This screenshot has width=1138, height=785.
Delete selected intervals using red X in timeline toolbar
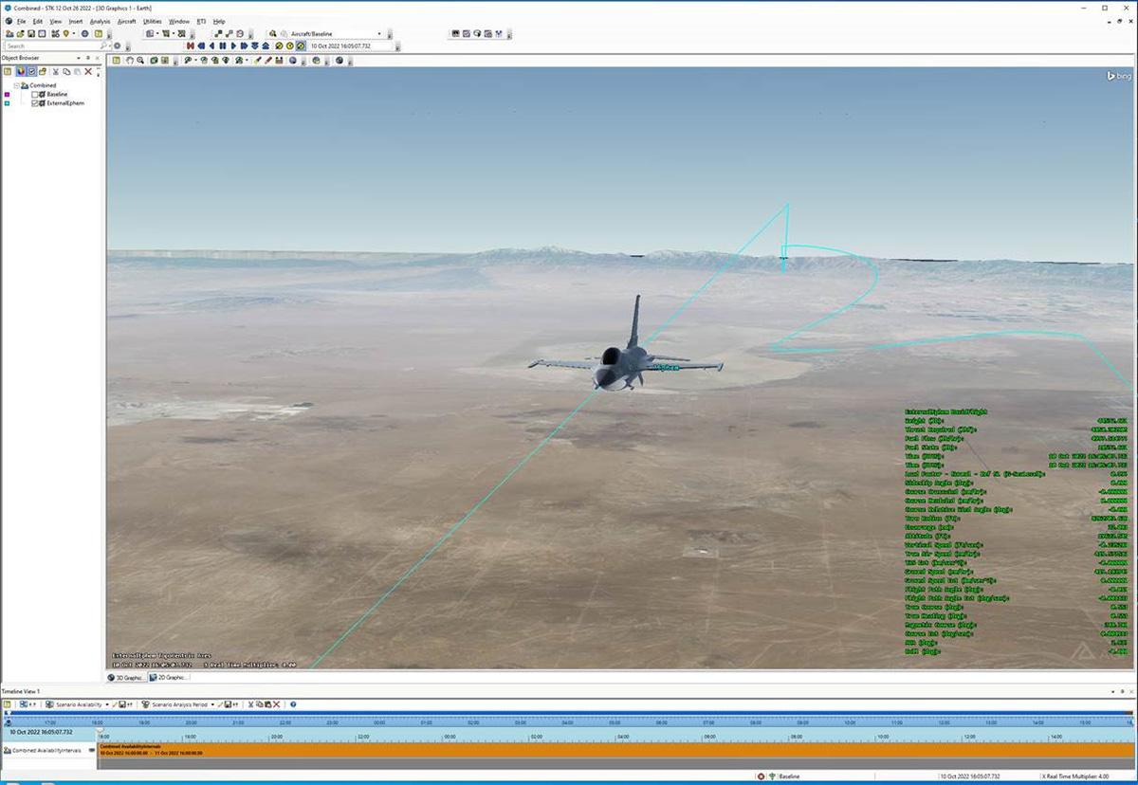(x=276, y=703)
